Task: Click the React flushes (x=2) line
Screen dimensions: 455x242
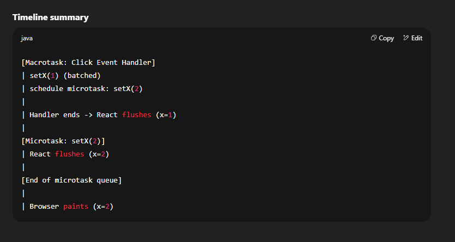Action: [65, 154]
